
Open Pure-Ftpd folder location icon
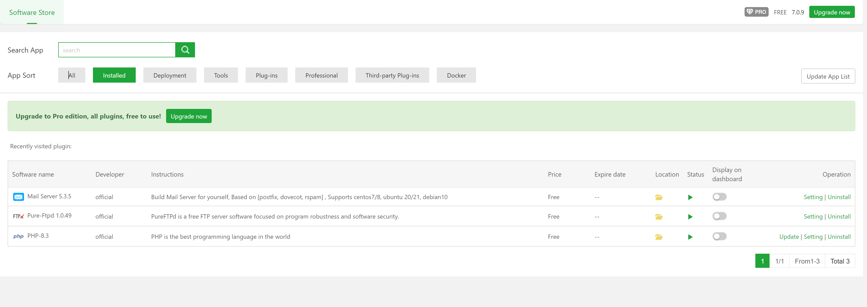tap(659, 217)
